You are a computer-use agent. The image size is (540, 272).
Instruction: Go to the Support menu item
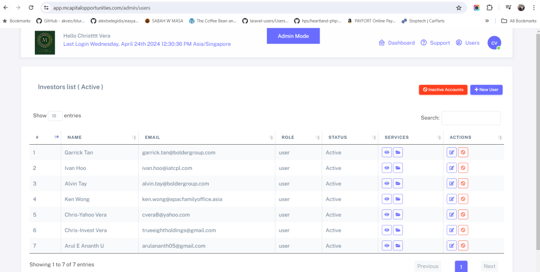click(435, 43)
